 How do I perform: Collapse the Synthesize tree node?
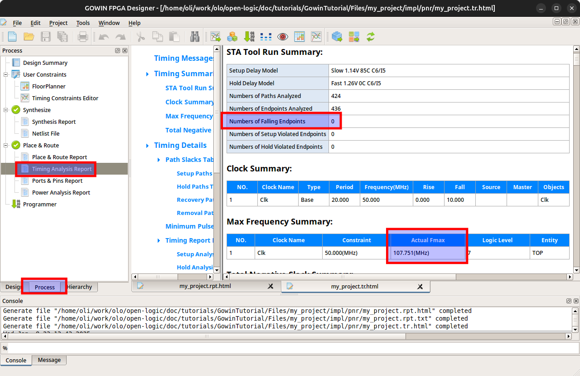(6, 110)
